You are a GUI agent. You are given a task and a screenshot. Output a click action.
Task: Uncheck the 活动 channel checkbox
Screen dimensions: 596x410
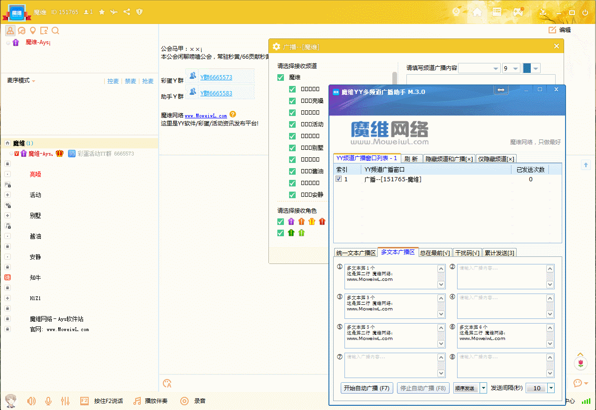292,124
